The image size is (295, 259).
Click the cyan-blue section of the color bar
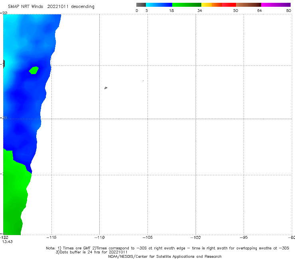(x=159, y=5)
